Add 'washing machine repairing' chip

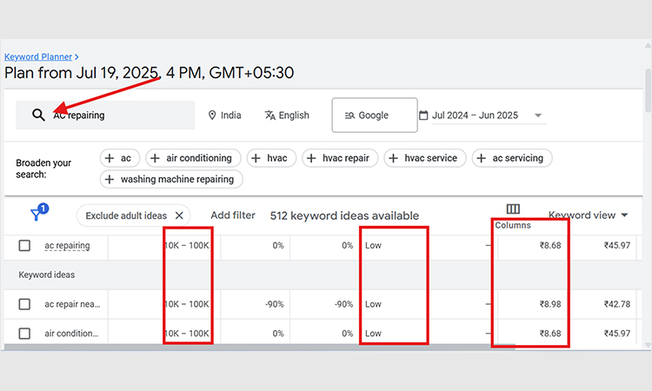(171, 179)
